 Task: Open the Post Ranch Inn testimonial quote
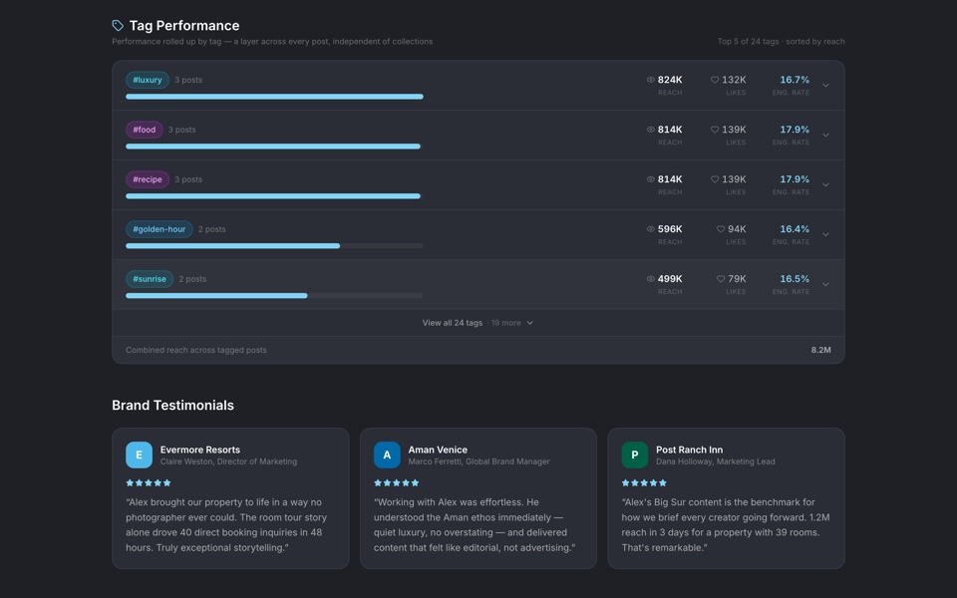click(x=726, y=525)
